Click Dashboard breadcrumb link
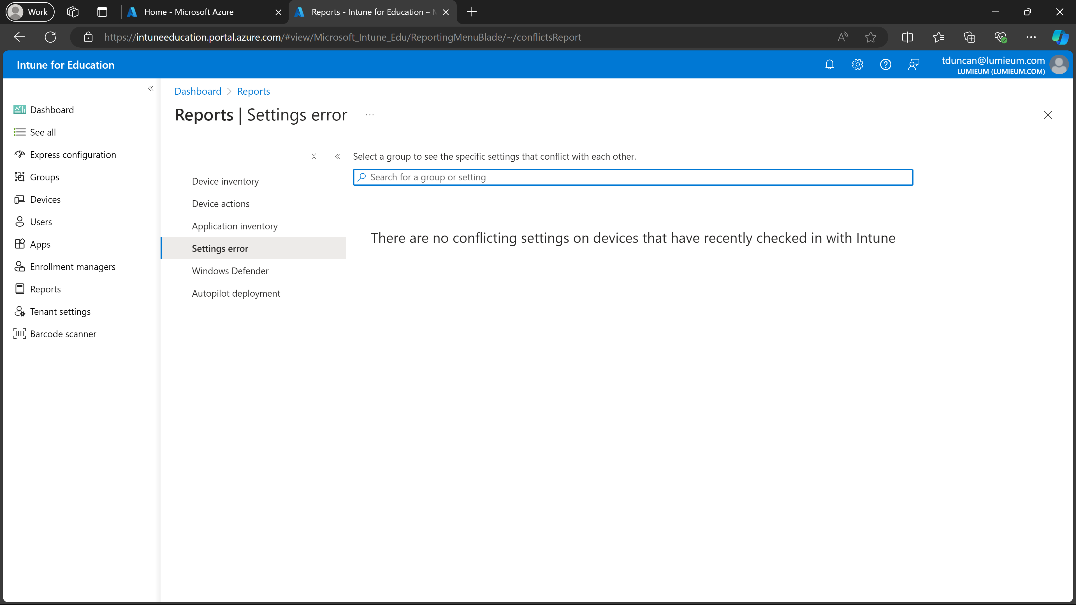The height and width of the screenshot is (605, 1076). pyautogui.click(x=198, y=91)
